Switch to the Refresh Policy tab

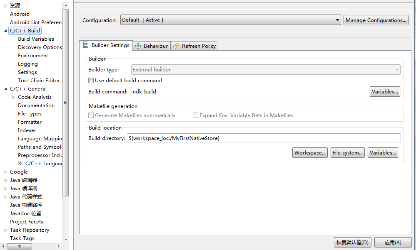(194, 46)
